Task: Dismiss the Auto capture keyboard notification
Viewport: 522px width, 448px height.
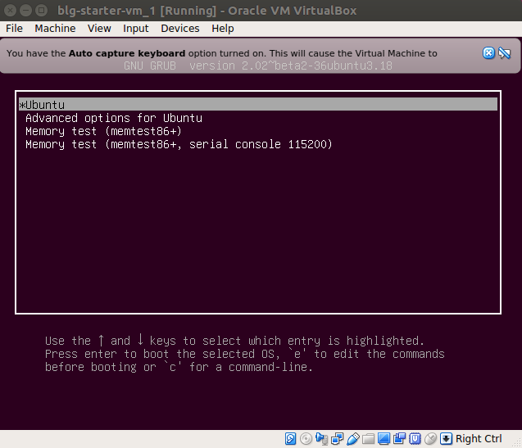Action: [x=488, y=53]
